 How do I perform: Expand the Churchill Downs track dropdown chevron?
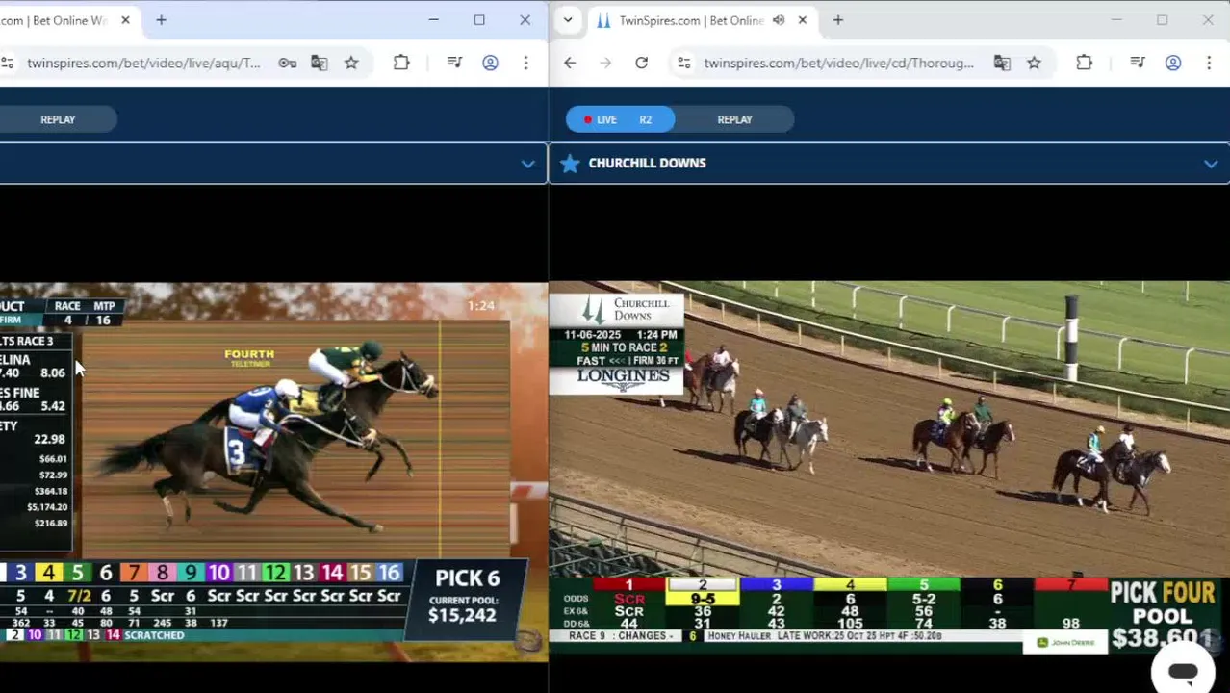1211,164
